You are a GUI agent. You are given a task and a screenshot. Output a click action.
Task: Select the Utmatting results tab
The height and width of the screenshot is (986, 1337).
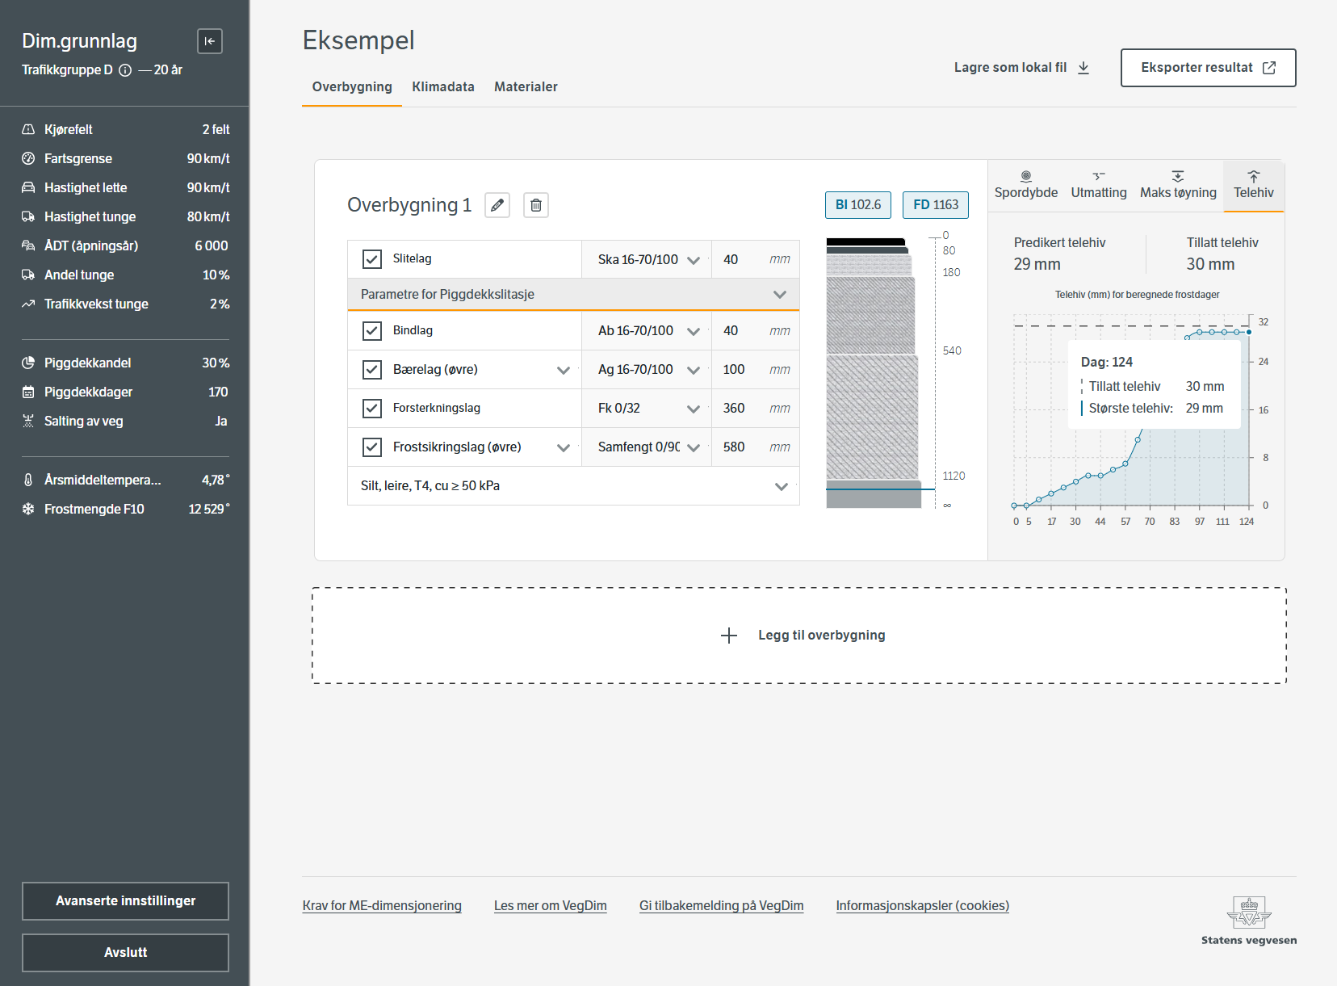(x=1098, y=185)
